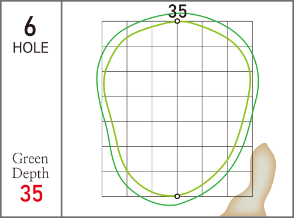Click the narrow top tip of the bunker
Viewport: 294px width, 218px height.
pos(265,145)
